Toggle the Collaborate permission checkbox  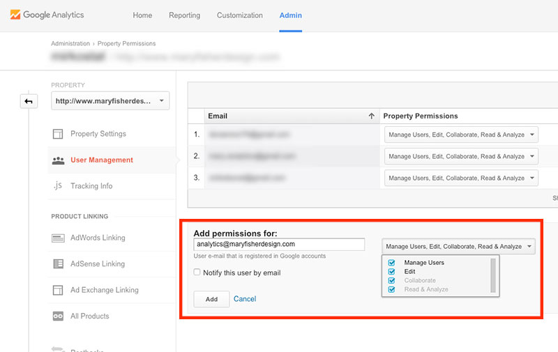point(391,280)
